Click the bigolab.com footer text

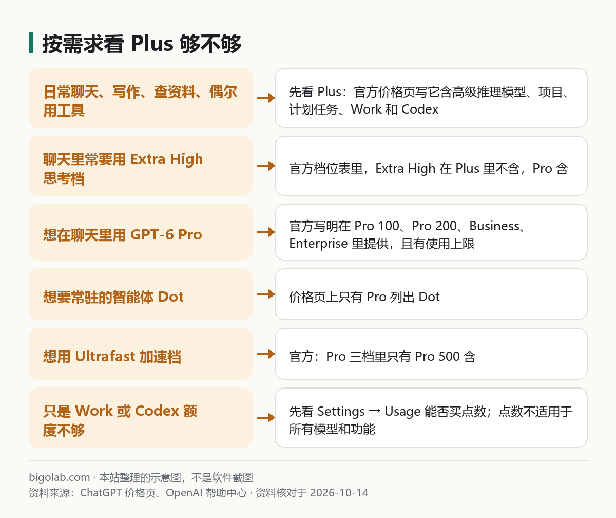(141, 477)
